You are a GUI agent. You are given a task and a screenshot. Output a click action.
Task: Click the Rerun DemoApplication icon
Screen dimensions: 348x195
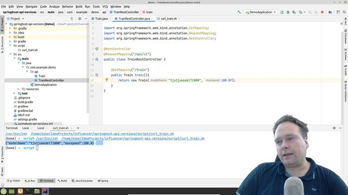point(282,12)
